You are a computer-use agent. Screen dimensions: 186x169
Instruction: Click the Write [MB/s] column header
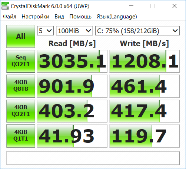coord(145,44)
